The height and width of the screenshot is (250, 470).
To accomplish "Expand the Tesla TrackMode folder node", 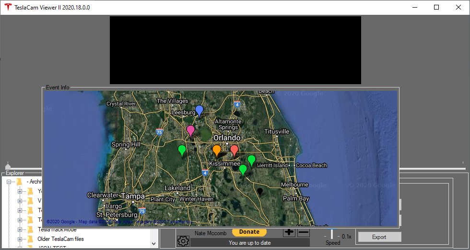I will [x=20, y=230].
